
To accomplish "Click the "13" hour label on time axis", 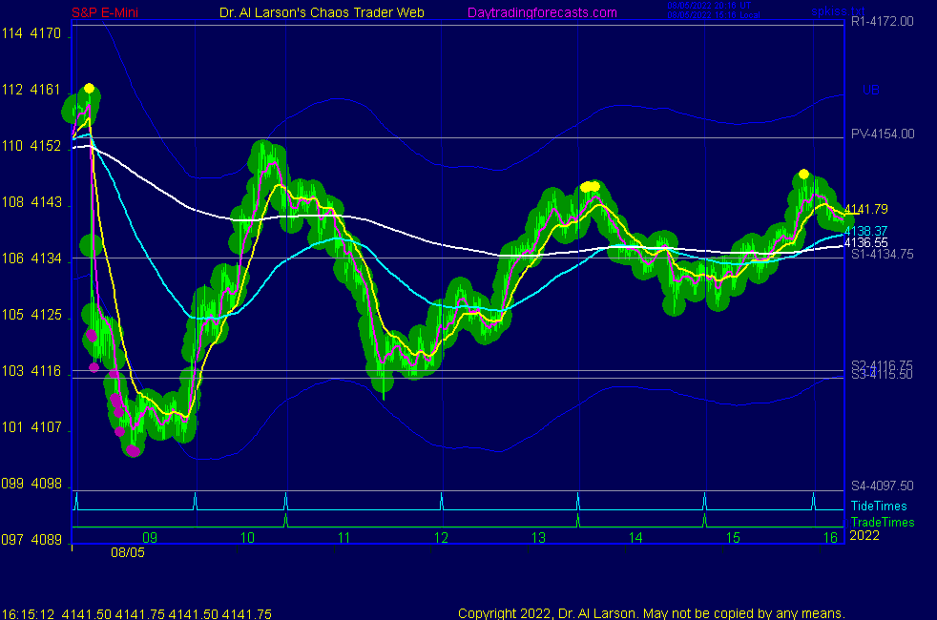I will click(538, 538).
